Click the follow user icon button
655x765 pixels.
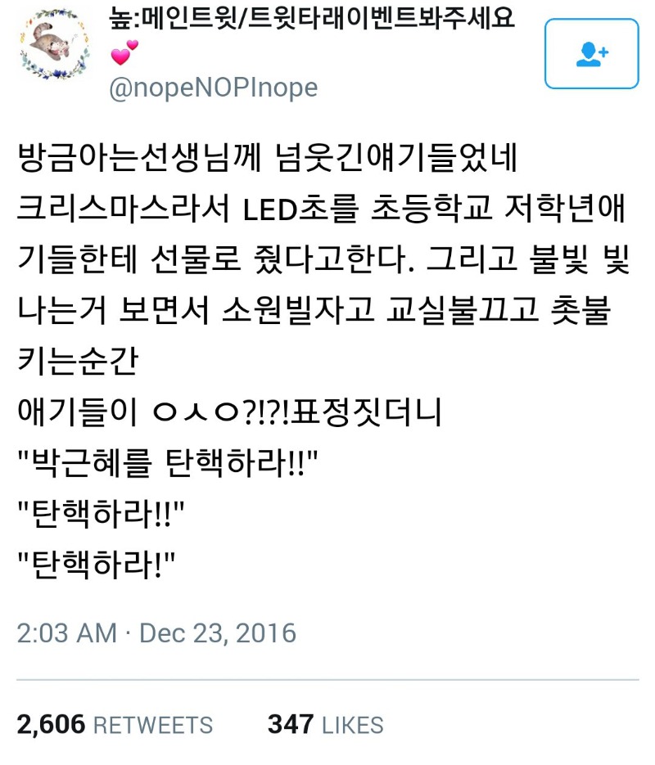592,54
